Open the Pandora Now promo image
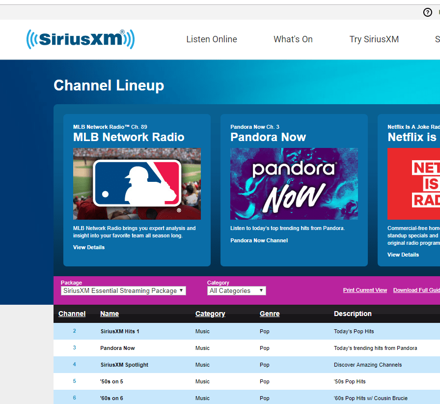Viewport: 440px width, 404px height. tap(294, 184)
